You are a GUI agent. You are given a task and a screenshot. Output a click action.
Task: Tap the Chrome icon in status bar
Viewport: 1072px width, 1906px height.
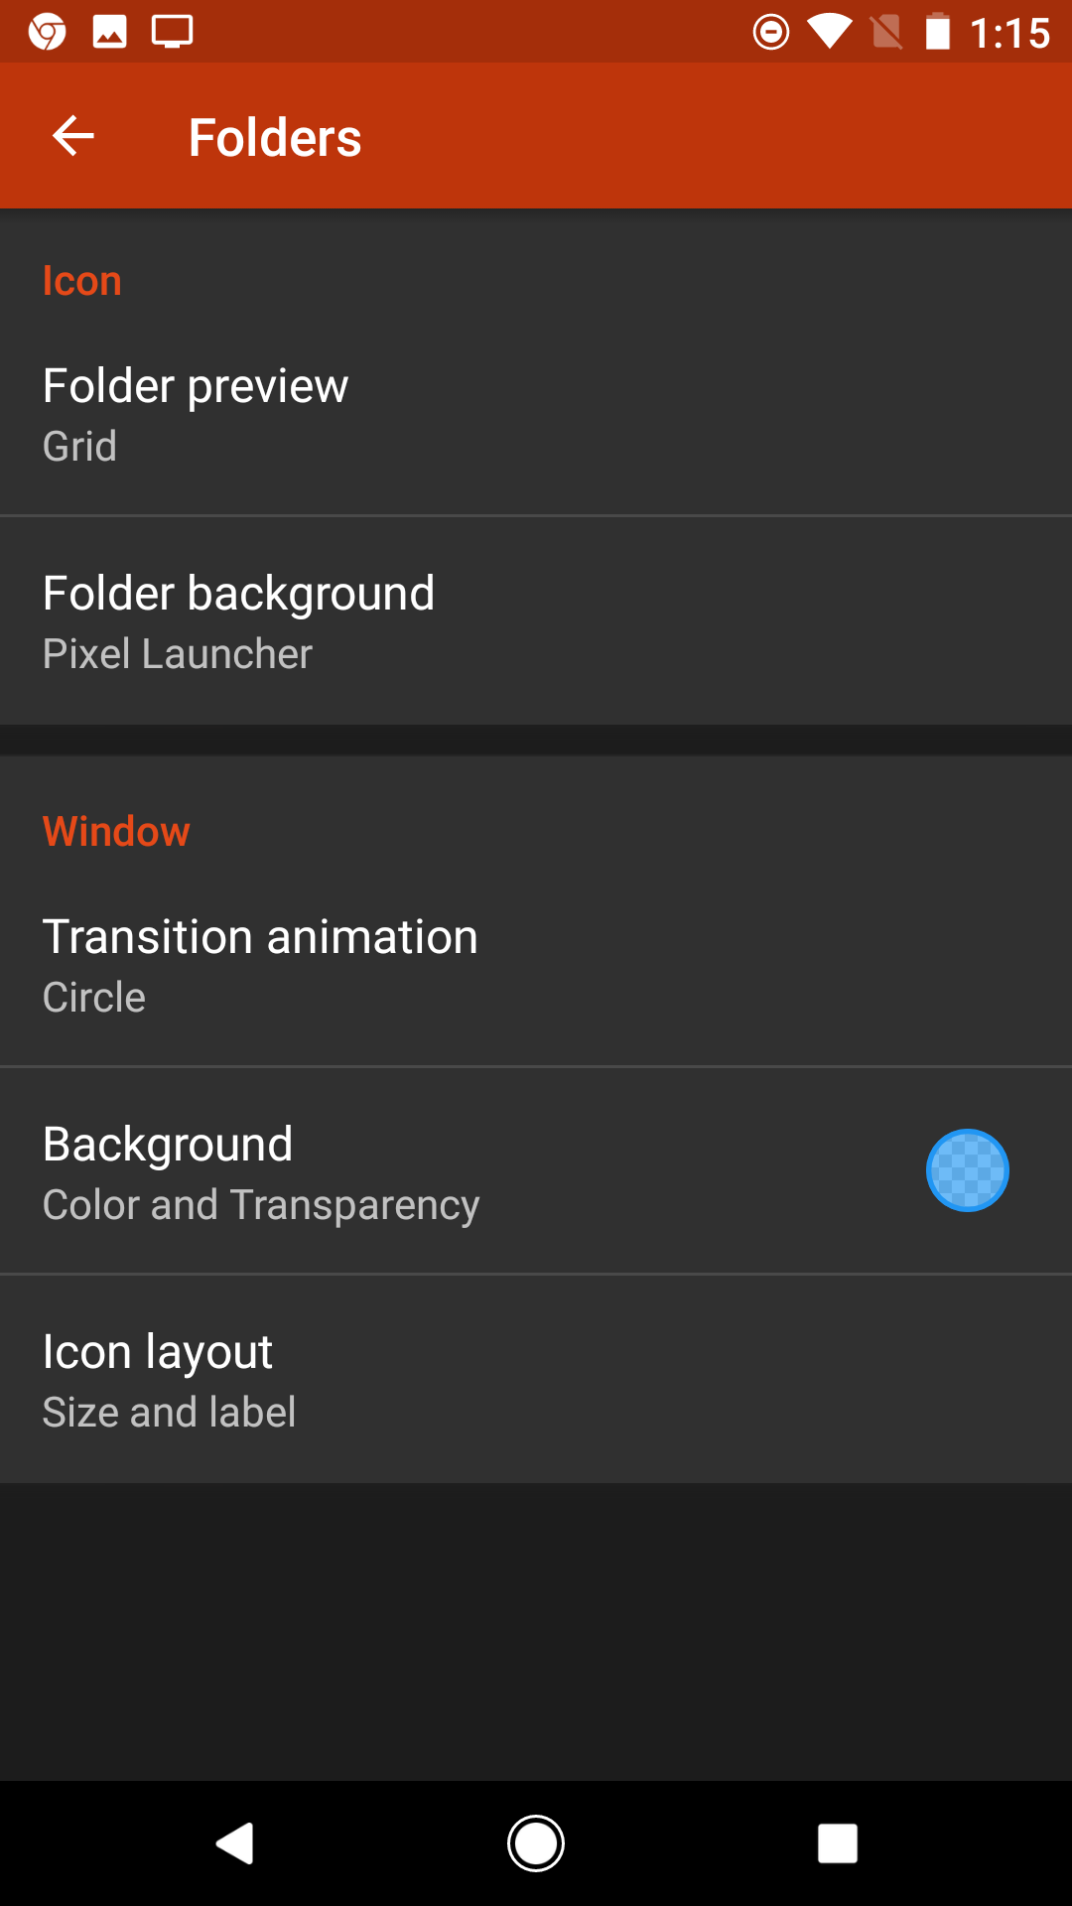[47, 32]
